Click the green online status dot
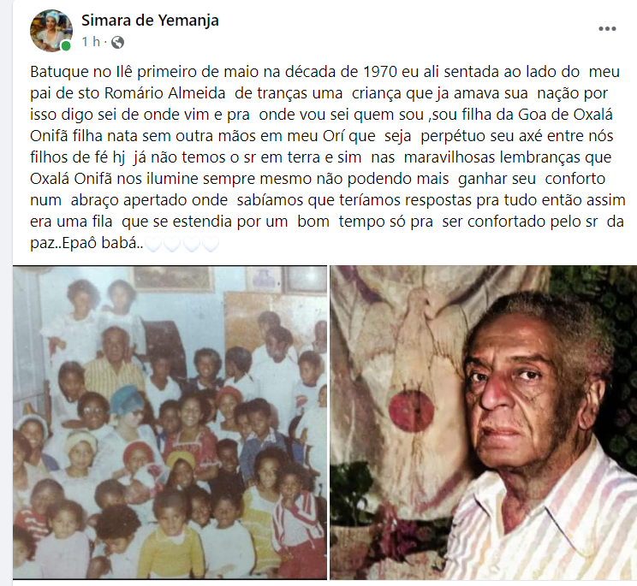The height and width of the screenshot is (586, 637). pyautogui.click(x=66, y=46)
